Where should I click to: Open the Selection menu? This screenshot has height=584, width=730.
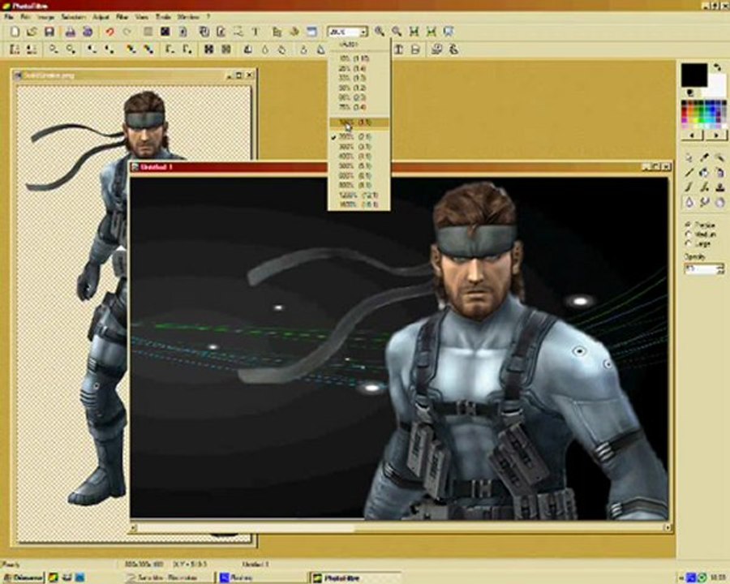(x=74, y=17)
